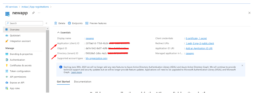Screen dimensions: 261x105
Task: Open Token configuration page
Action: (x=20, y=71)
